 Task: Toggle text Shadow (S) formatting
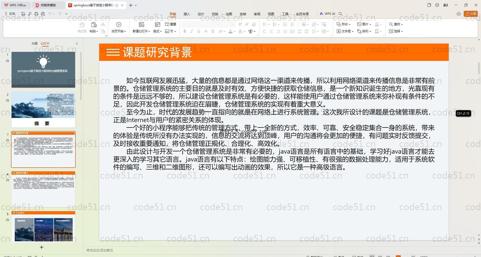tap(213, 31)
